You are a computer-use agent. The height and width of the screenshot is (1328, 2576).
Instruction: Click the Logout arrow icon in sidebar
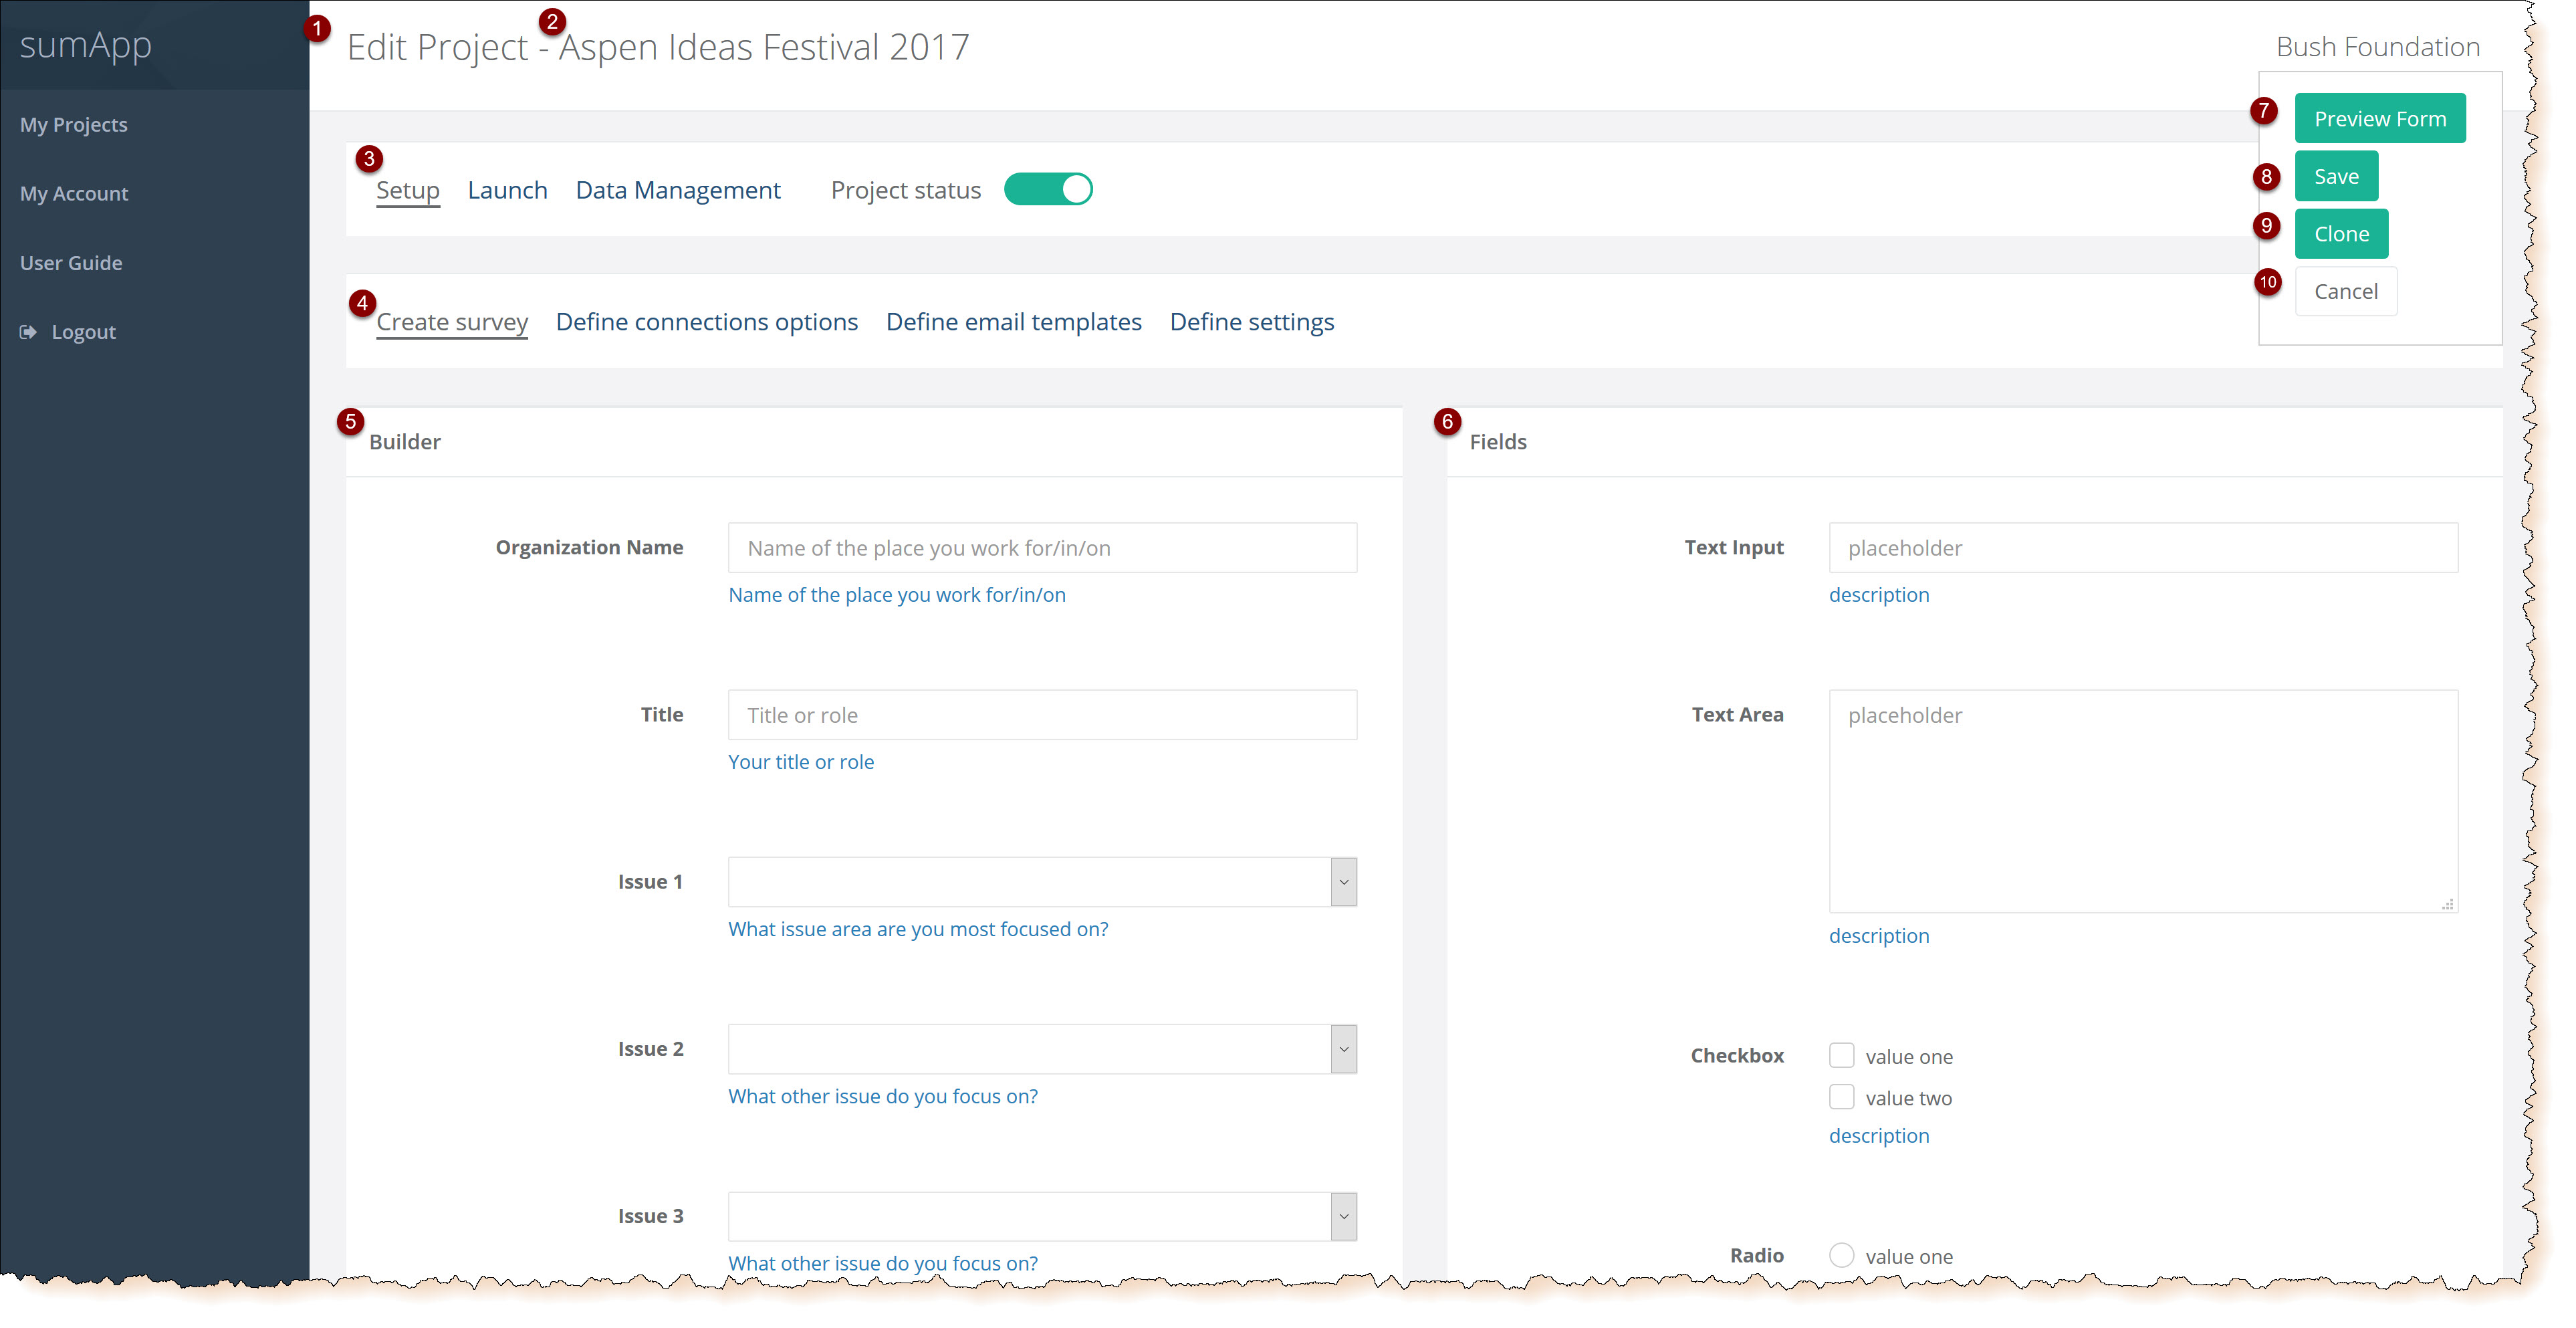[28, 332]
